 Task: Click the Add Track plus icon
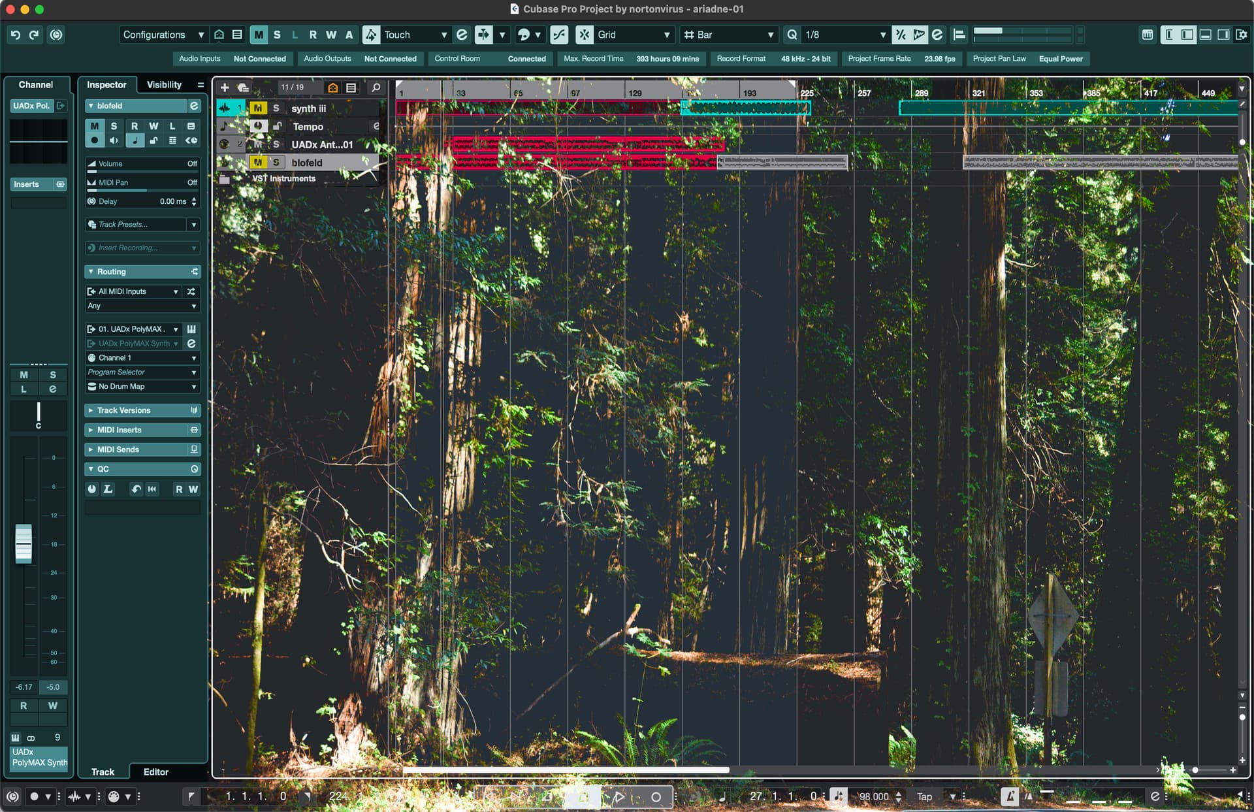pyautogui.click(x=225, y=87)
